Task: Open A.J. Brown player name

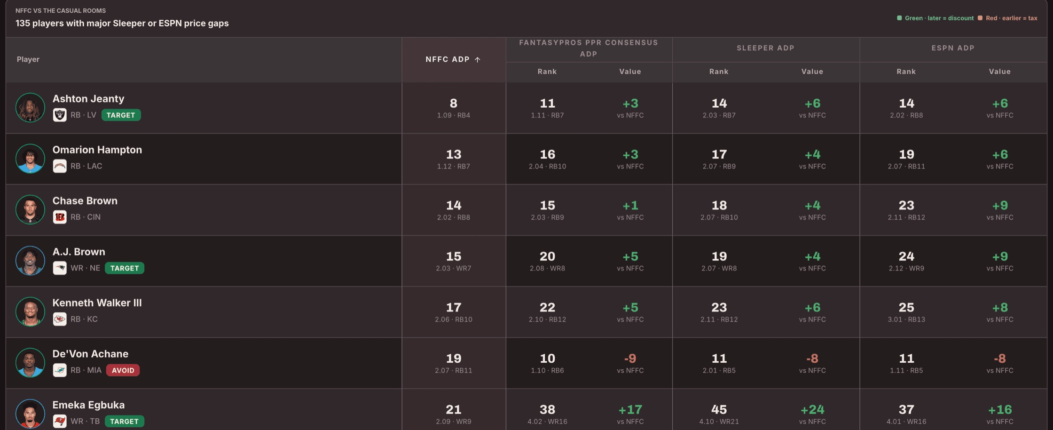Action: tap(79, 252)
